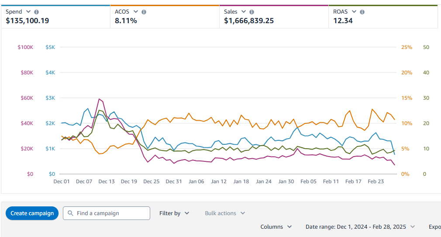This screenshot has width=441, height=237.
Task: Click the Jan 30 x-axis label
Action: (286, 181)
